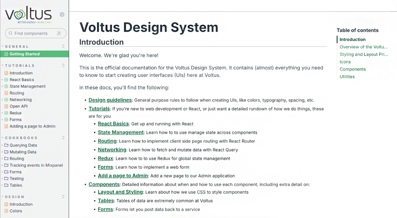Expand the Querying Data folder arrow
Viewport: 397px width, 218px height.
click(x=2, y=145)
